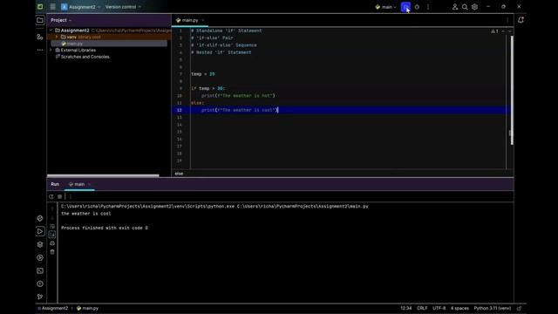The height and width of the screenshot is (314, 558).
Task: Open the Notifications bell icon
Action: pyautogui.click(x=521, y=20)
